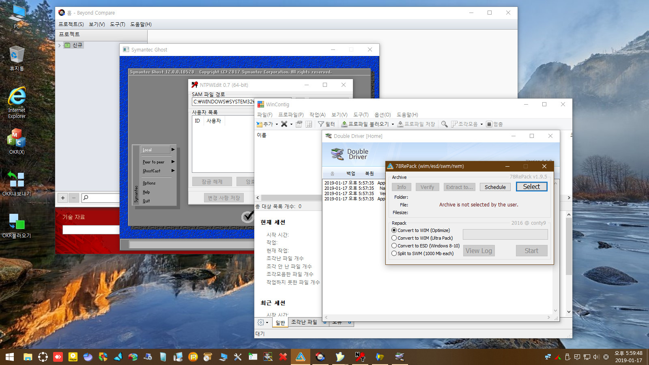The height and width of the screenshot is (365, 649).
Task: Click the X remove icon in WinContig toolbar
Action: (284, 124)
